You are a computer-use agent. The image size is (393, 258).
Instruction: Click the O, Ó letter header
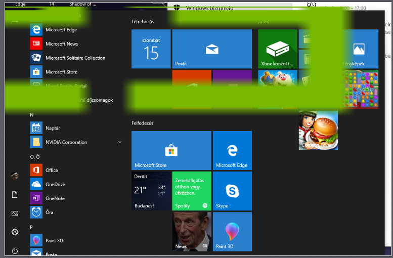pyautogui.click(x=35, y=157)
